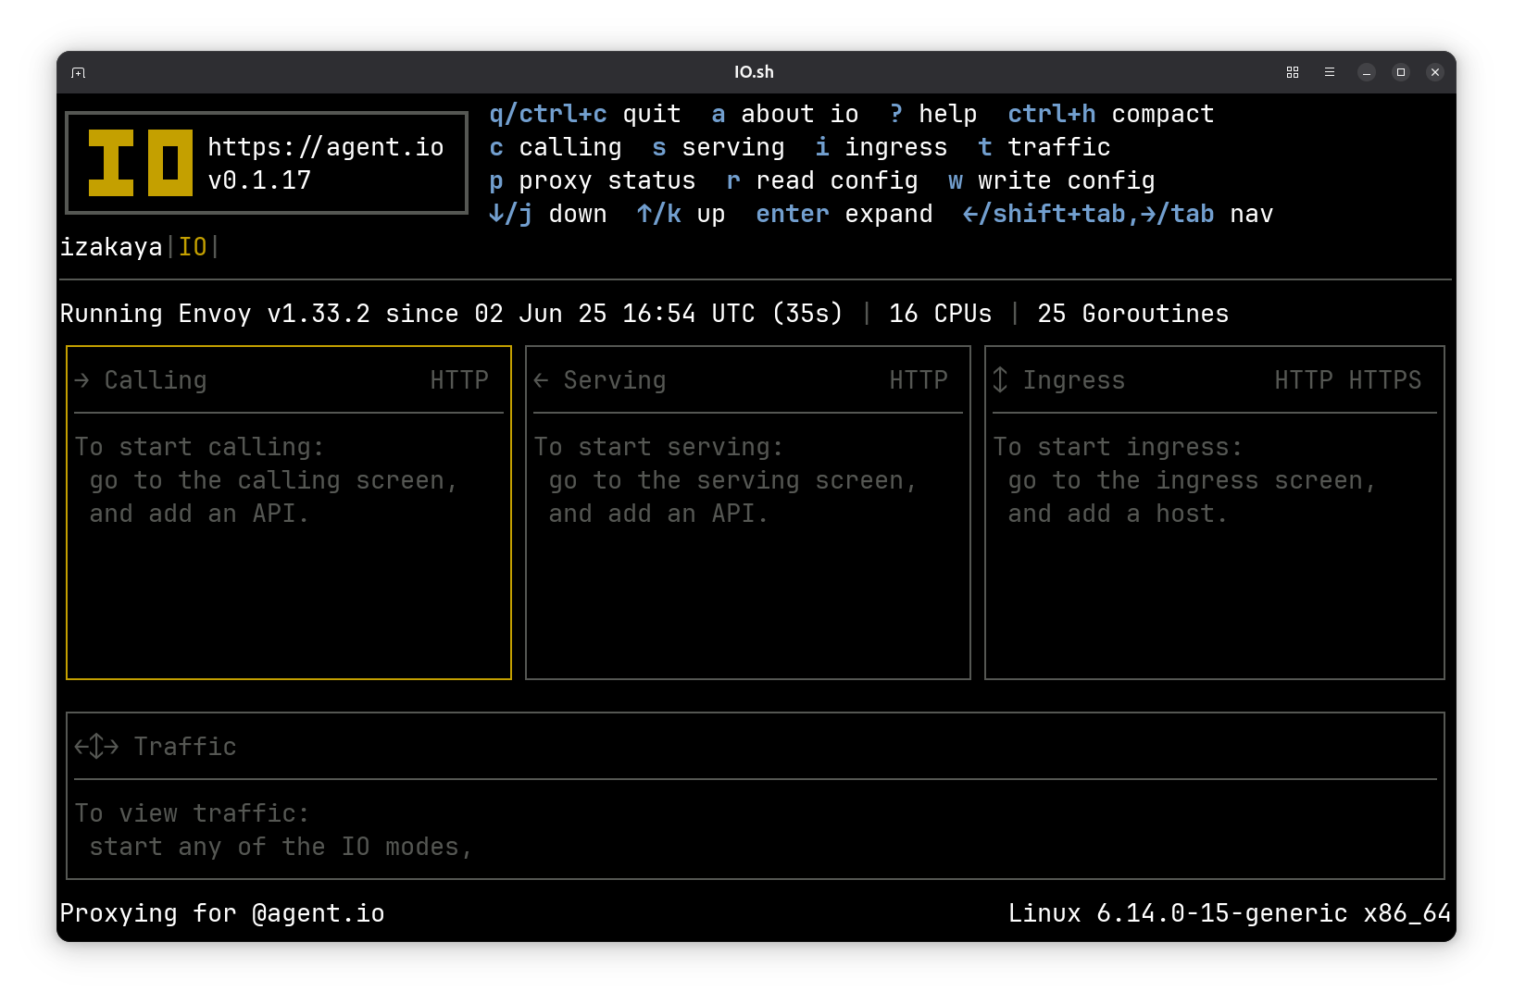1513x1004 pixels.
Task: Click the Serving left-arrow icon
Action: click(542, 380)
